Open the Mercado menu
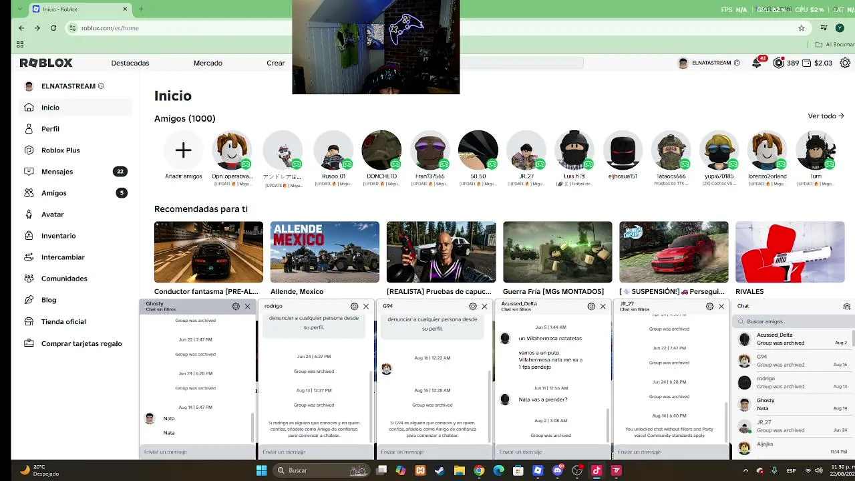Viewport: 855px width, 481px height. [208, 63]
